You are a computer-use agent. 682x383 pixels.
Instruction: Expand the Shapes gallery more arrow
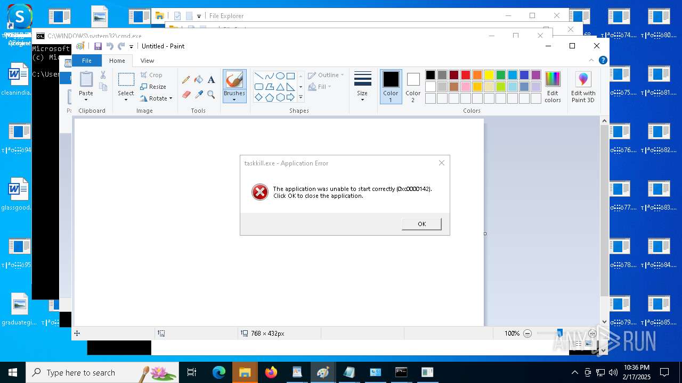[301, 97]
